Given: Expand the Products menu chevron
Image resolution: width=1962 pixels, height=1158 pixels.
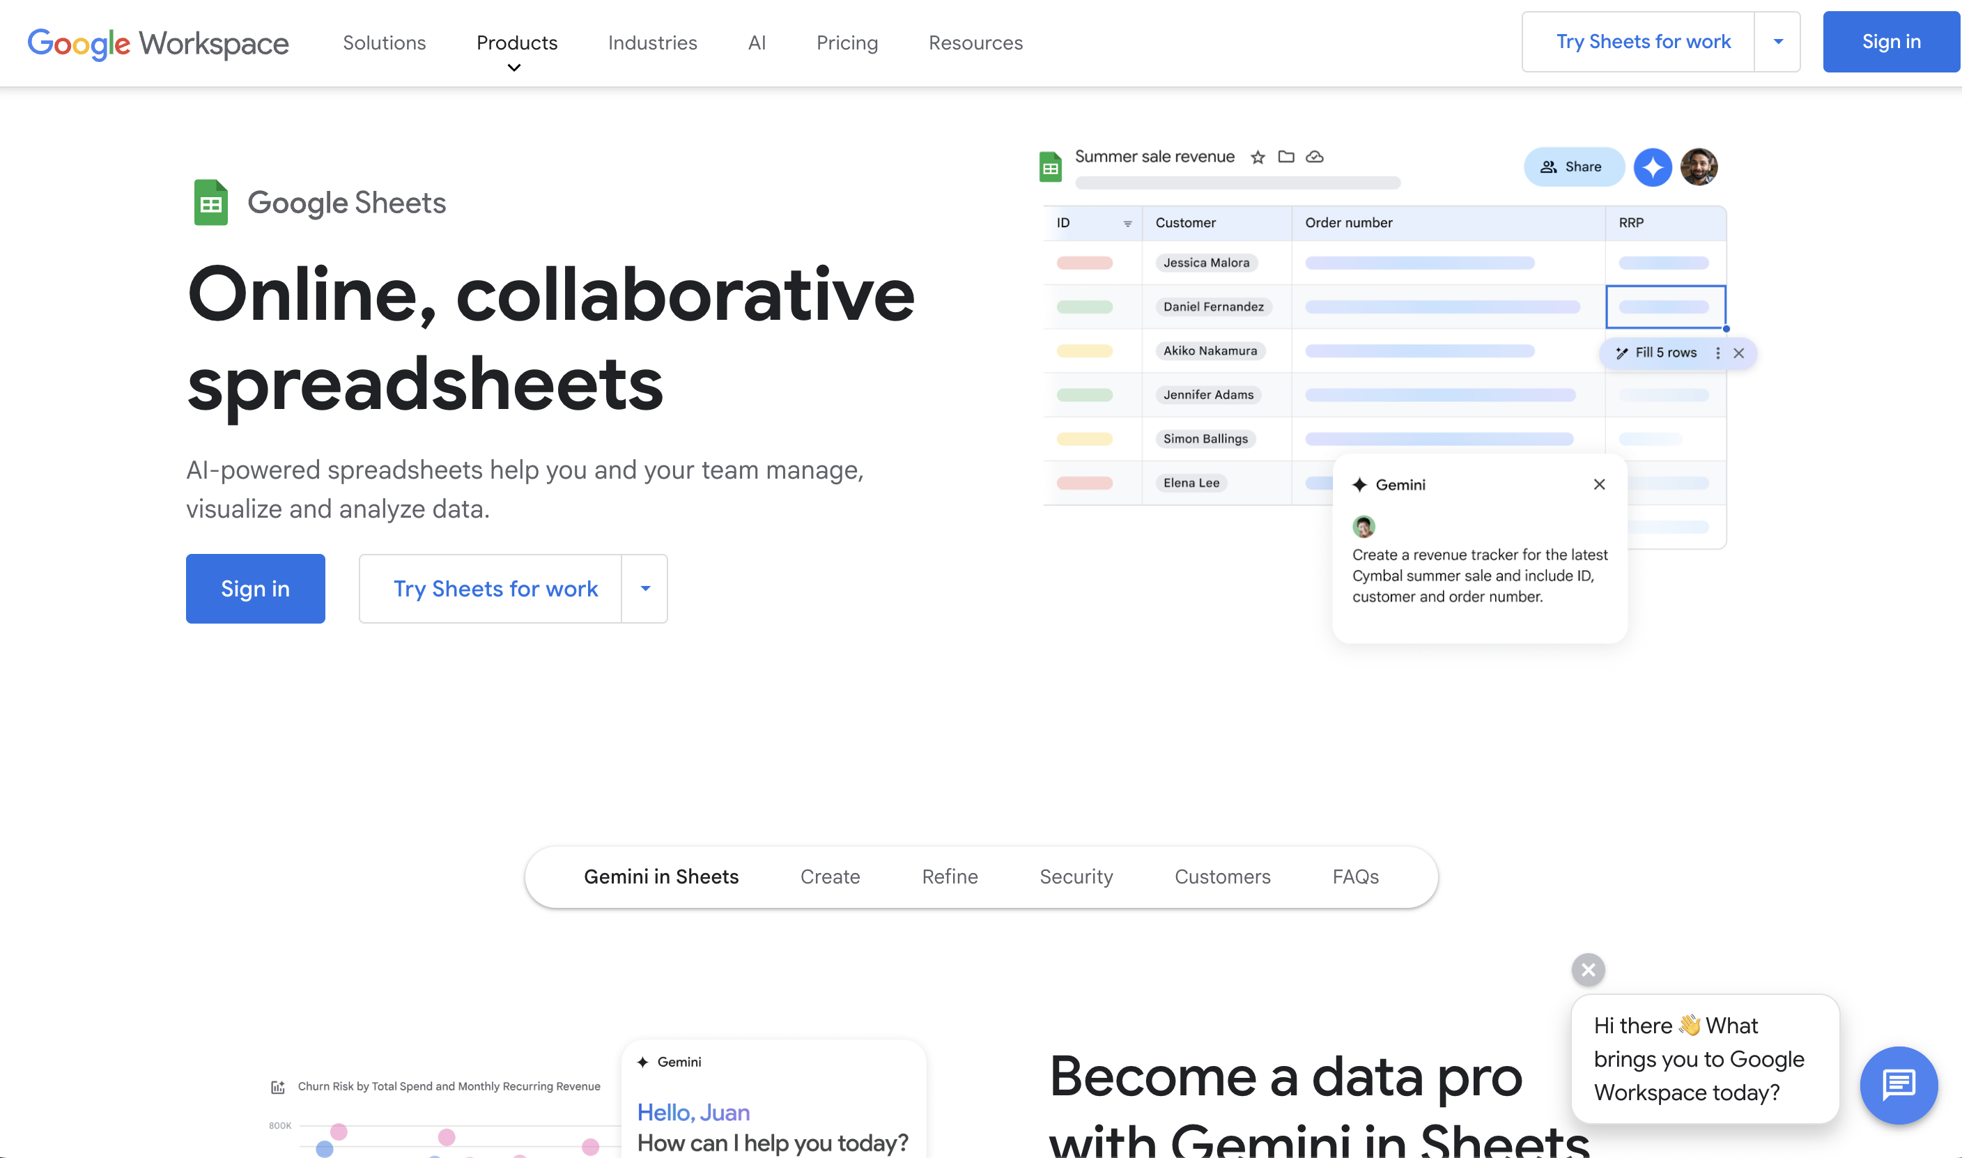Looking at the screenshot, I should (514, 68).
